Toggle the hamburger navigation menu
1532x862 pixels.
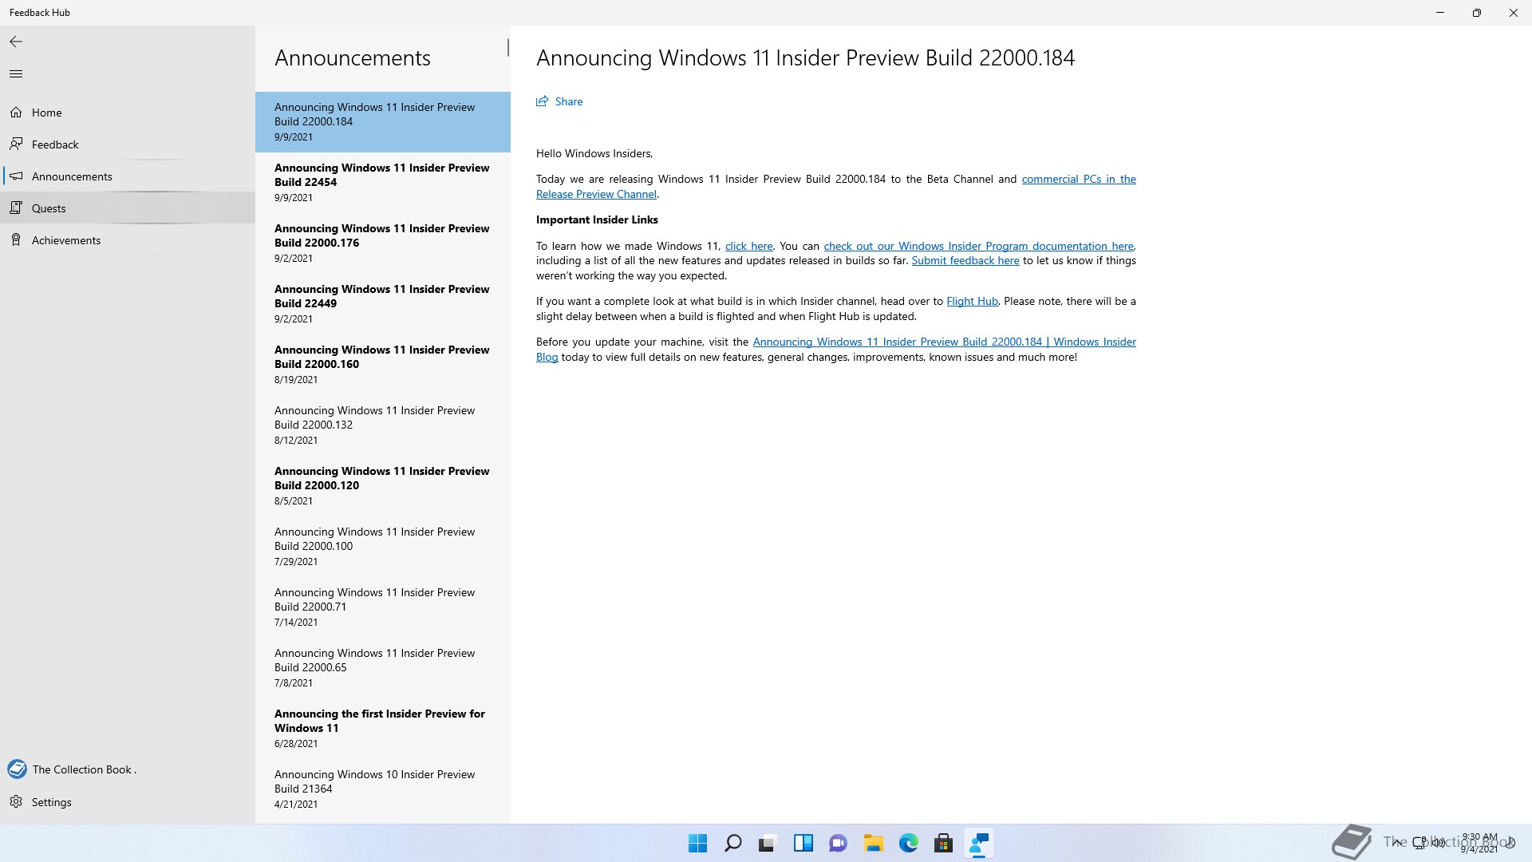click(16, 74)
